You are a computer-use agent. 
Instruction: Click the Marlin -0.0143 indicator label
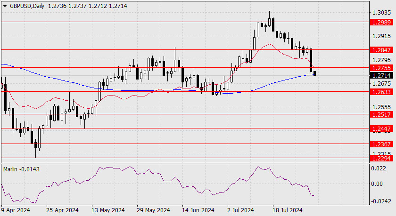(x=21, y=169)
